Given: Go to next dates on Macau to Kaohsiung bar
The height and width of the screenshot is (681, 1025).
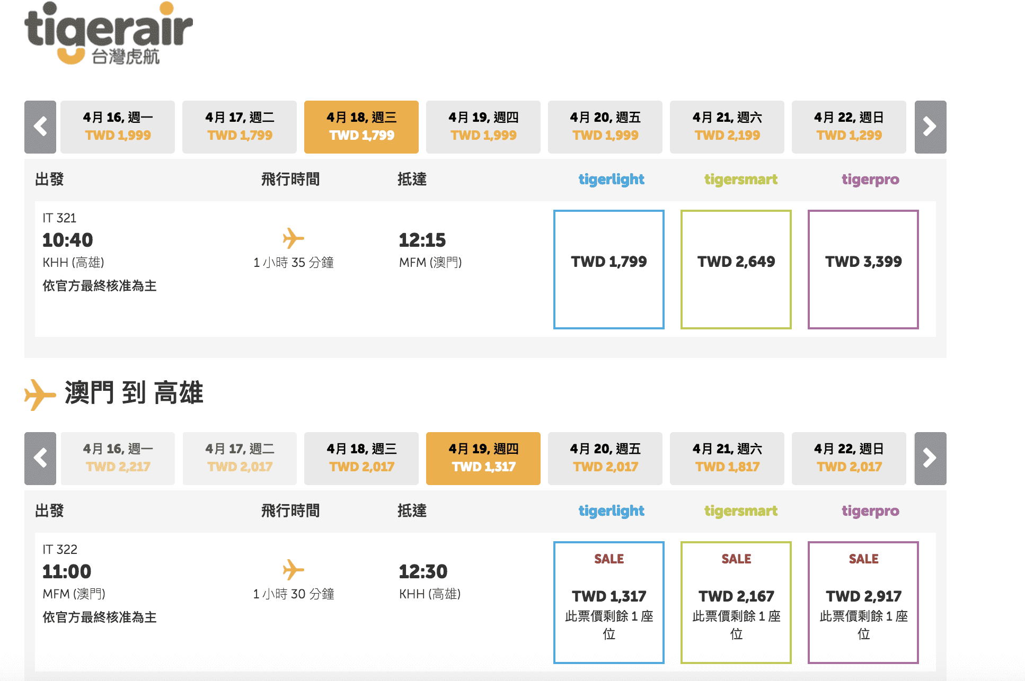Looking at the screenshot, I should pos(930,459).
